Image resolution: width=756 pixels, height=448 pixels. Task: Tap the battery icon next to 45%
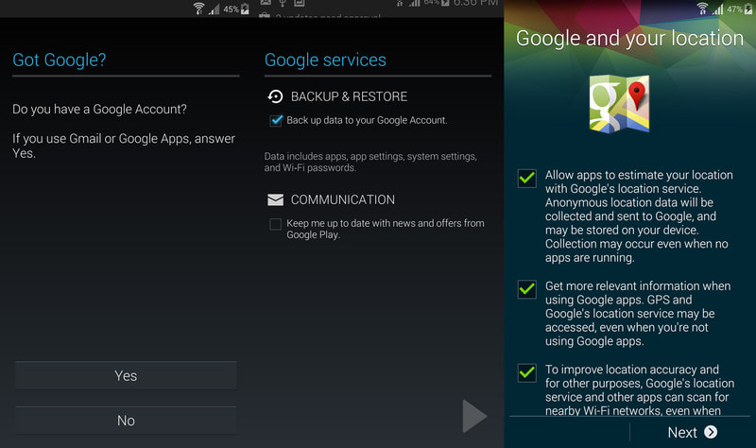[245, 9]
